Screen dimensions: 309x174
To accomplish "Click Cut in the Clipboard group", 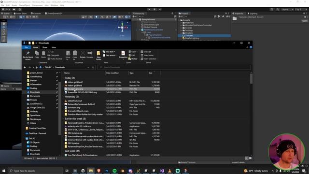I will [51, 52].
